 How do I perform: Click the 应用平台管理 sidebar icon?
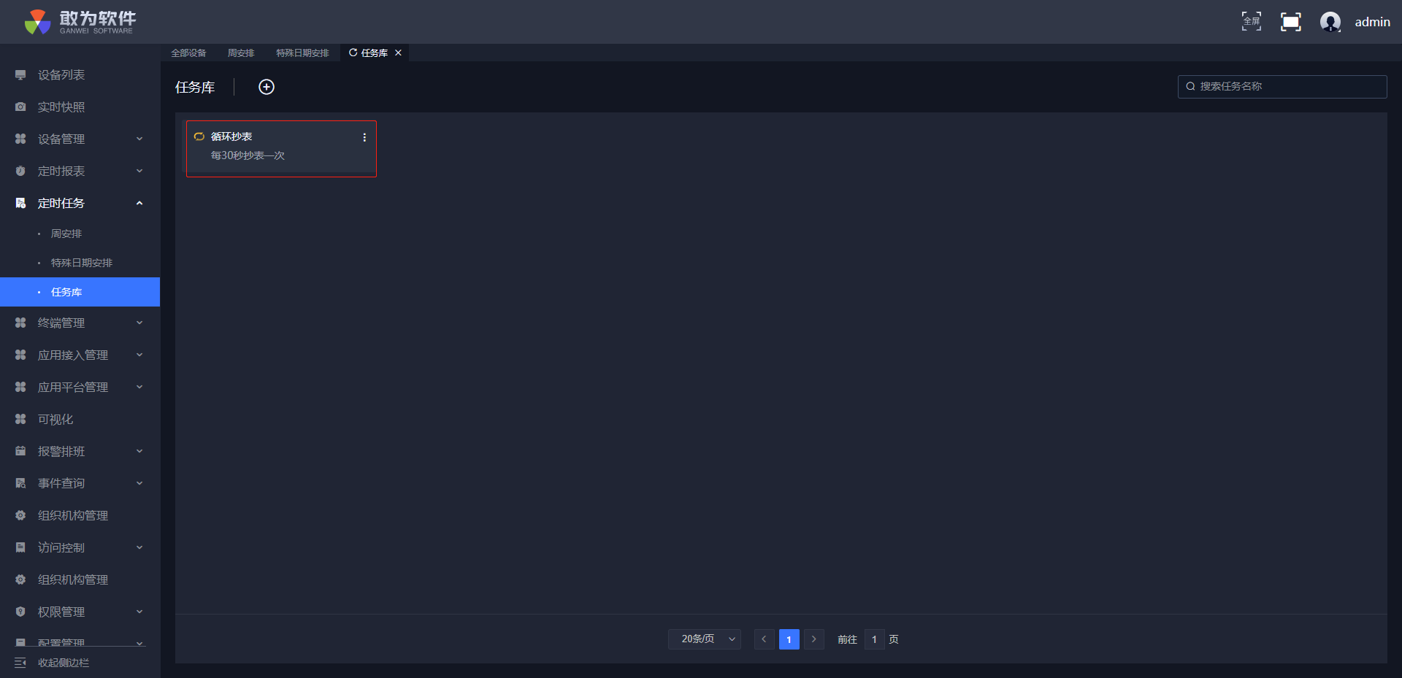(x=20, y=388)
